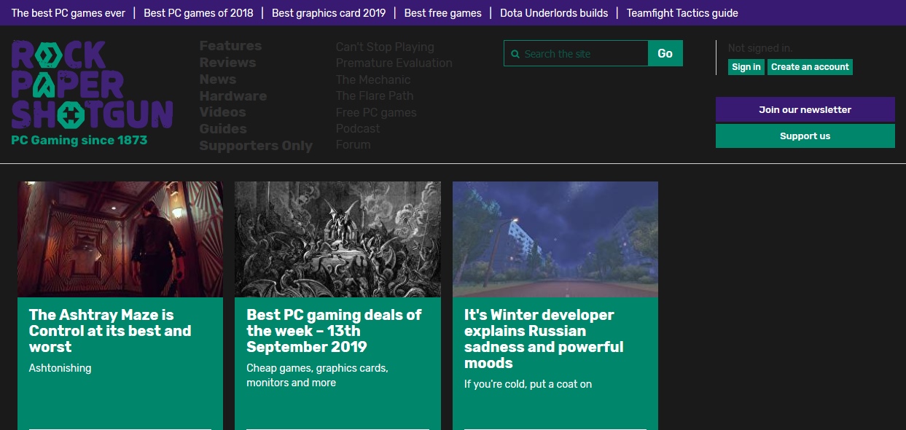Click the Sign in button

point(746,67)
